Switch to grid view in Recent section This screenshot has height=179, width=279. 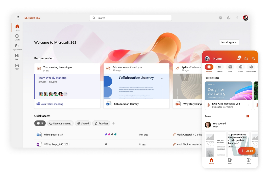click(x=248, y=116)
